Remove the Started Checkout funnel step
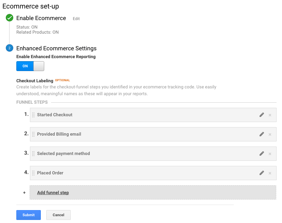The width and height of the screenshot is (282, 223). click(x=270, y=115)
